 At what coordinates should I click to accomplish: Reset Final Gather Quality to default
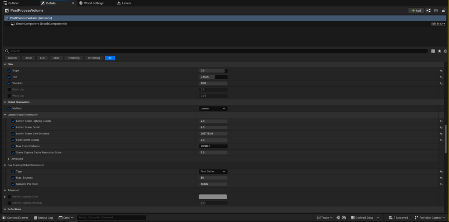[441, 140]
